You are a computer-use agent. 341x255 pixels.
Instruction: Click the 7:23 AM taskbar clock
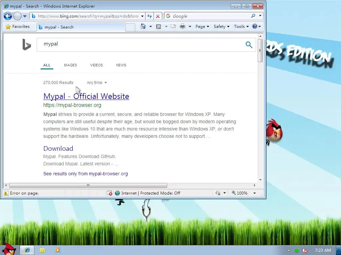(x=323, y=250)
